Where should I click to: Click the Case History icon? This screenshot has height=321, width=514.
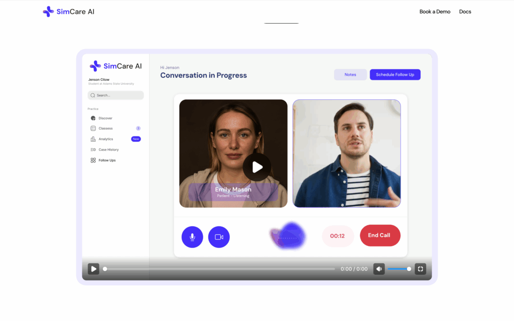tap(93, 149)
